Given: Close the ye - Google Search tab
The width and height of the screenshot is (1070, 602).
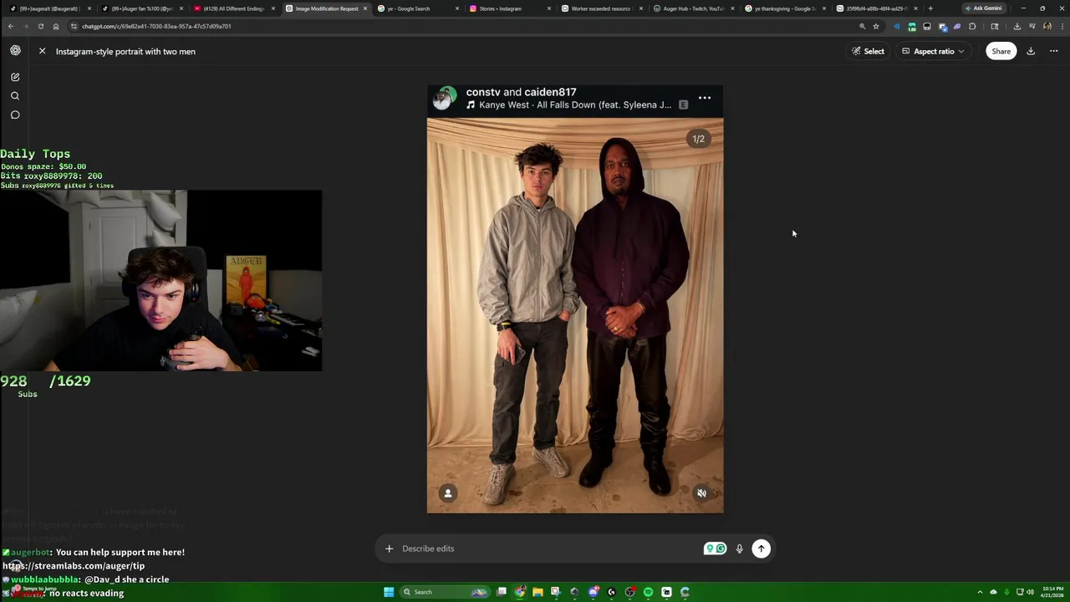Looking at the screenshot, I should [x=456, y=8].
